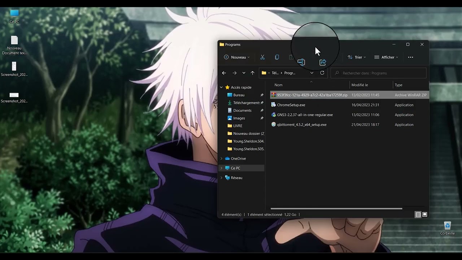
Task: Click the Ce PC desktop icon
Action: coord(14,17)
